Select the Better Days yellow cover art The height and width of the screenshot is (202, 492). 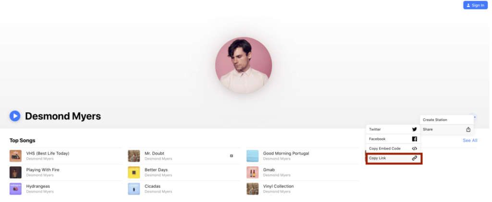tap(134, 172)
